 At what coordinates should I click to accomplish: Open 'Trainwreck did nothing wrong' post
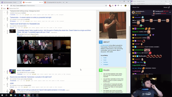[x=25, y=11]
